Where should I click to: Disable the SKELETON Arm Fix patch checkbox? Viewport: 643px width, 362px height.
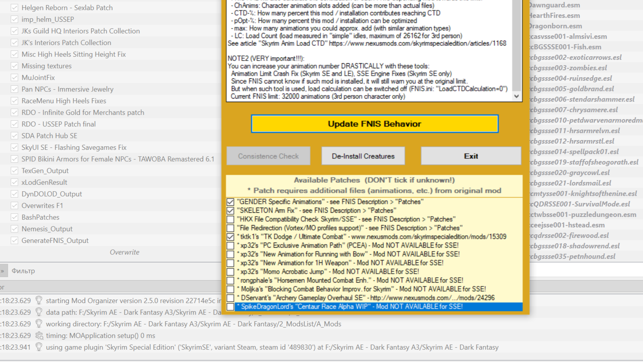tap(230, 211)
